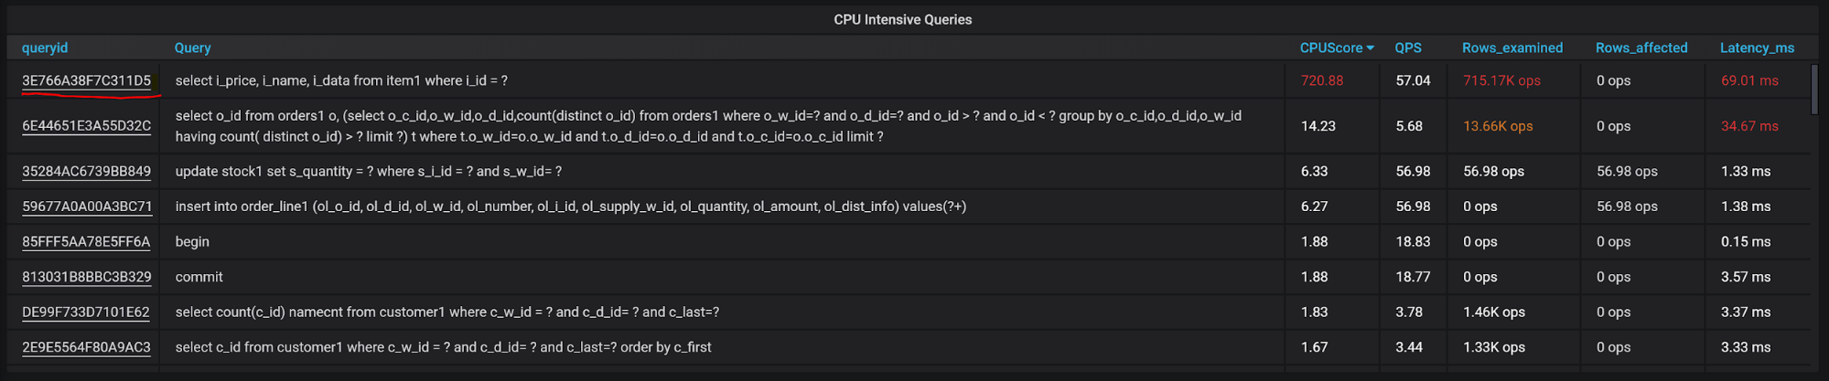Image resolution: width=1829 pixels, height=381 pixels.
Task: Sort by QPS column header
Action: tap(1407, 48)
